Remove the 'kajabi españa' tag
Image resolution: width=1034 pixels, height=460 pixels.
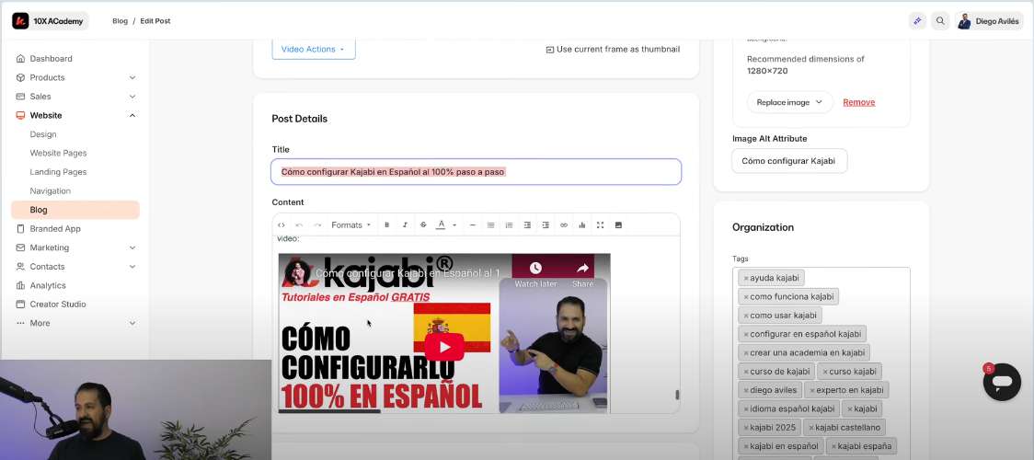click(x=833, y=446)
